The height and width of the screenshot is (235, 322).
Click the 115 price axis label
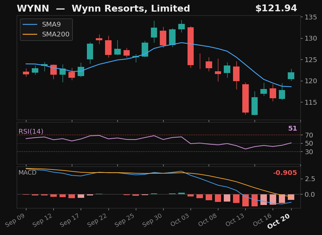coord(310,102)
